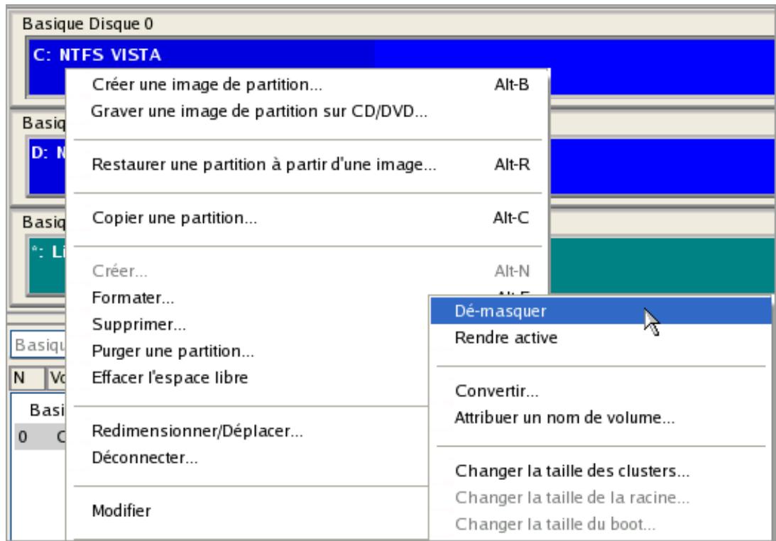Open the Modifier submenu entry
Screen dimensions: 776x541
(248, 510)
